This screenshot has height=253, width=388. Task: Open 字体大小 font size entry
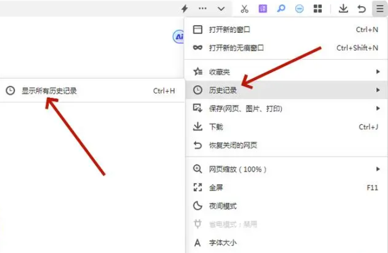click(286, 242)
